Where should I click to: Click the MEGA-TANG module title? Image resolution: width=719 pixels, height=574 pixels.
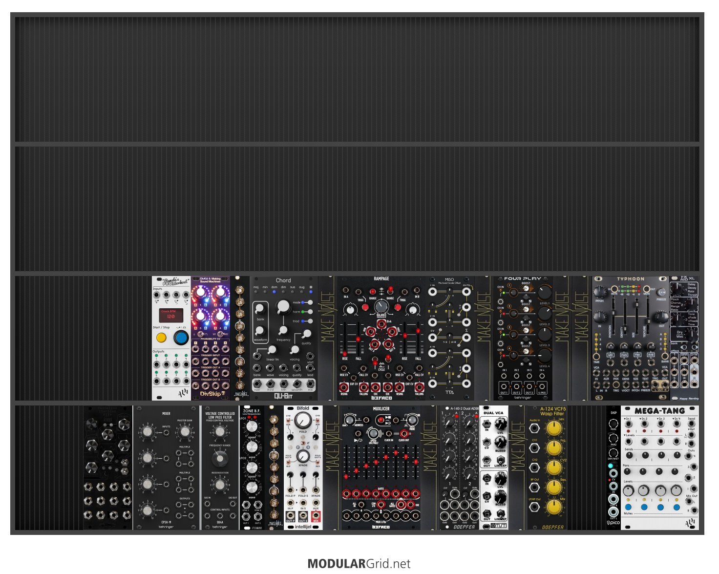pos(659,411)
